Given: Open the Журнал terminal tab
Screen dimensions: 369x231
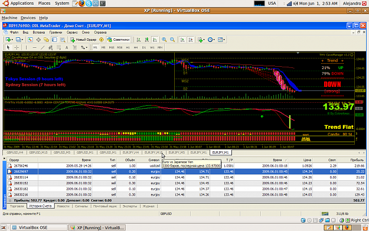Looking at the screenshot, I should pos(149,206).
